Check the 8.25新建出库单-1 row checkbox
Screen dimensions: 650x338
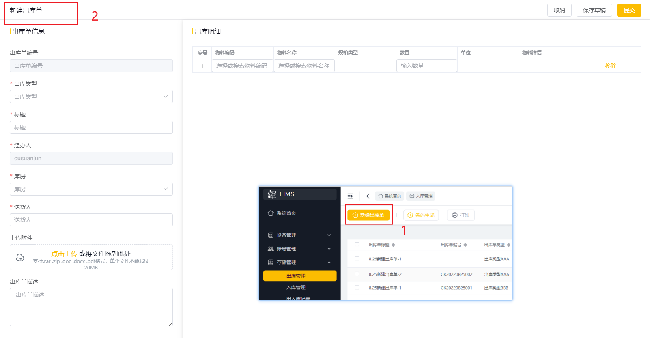coord(357,287)
